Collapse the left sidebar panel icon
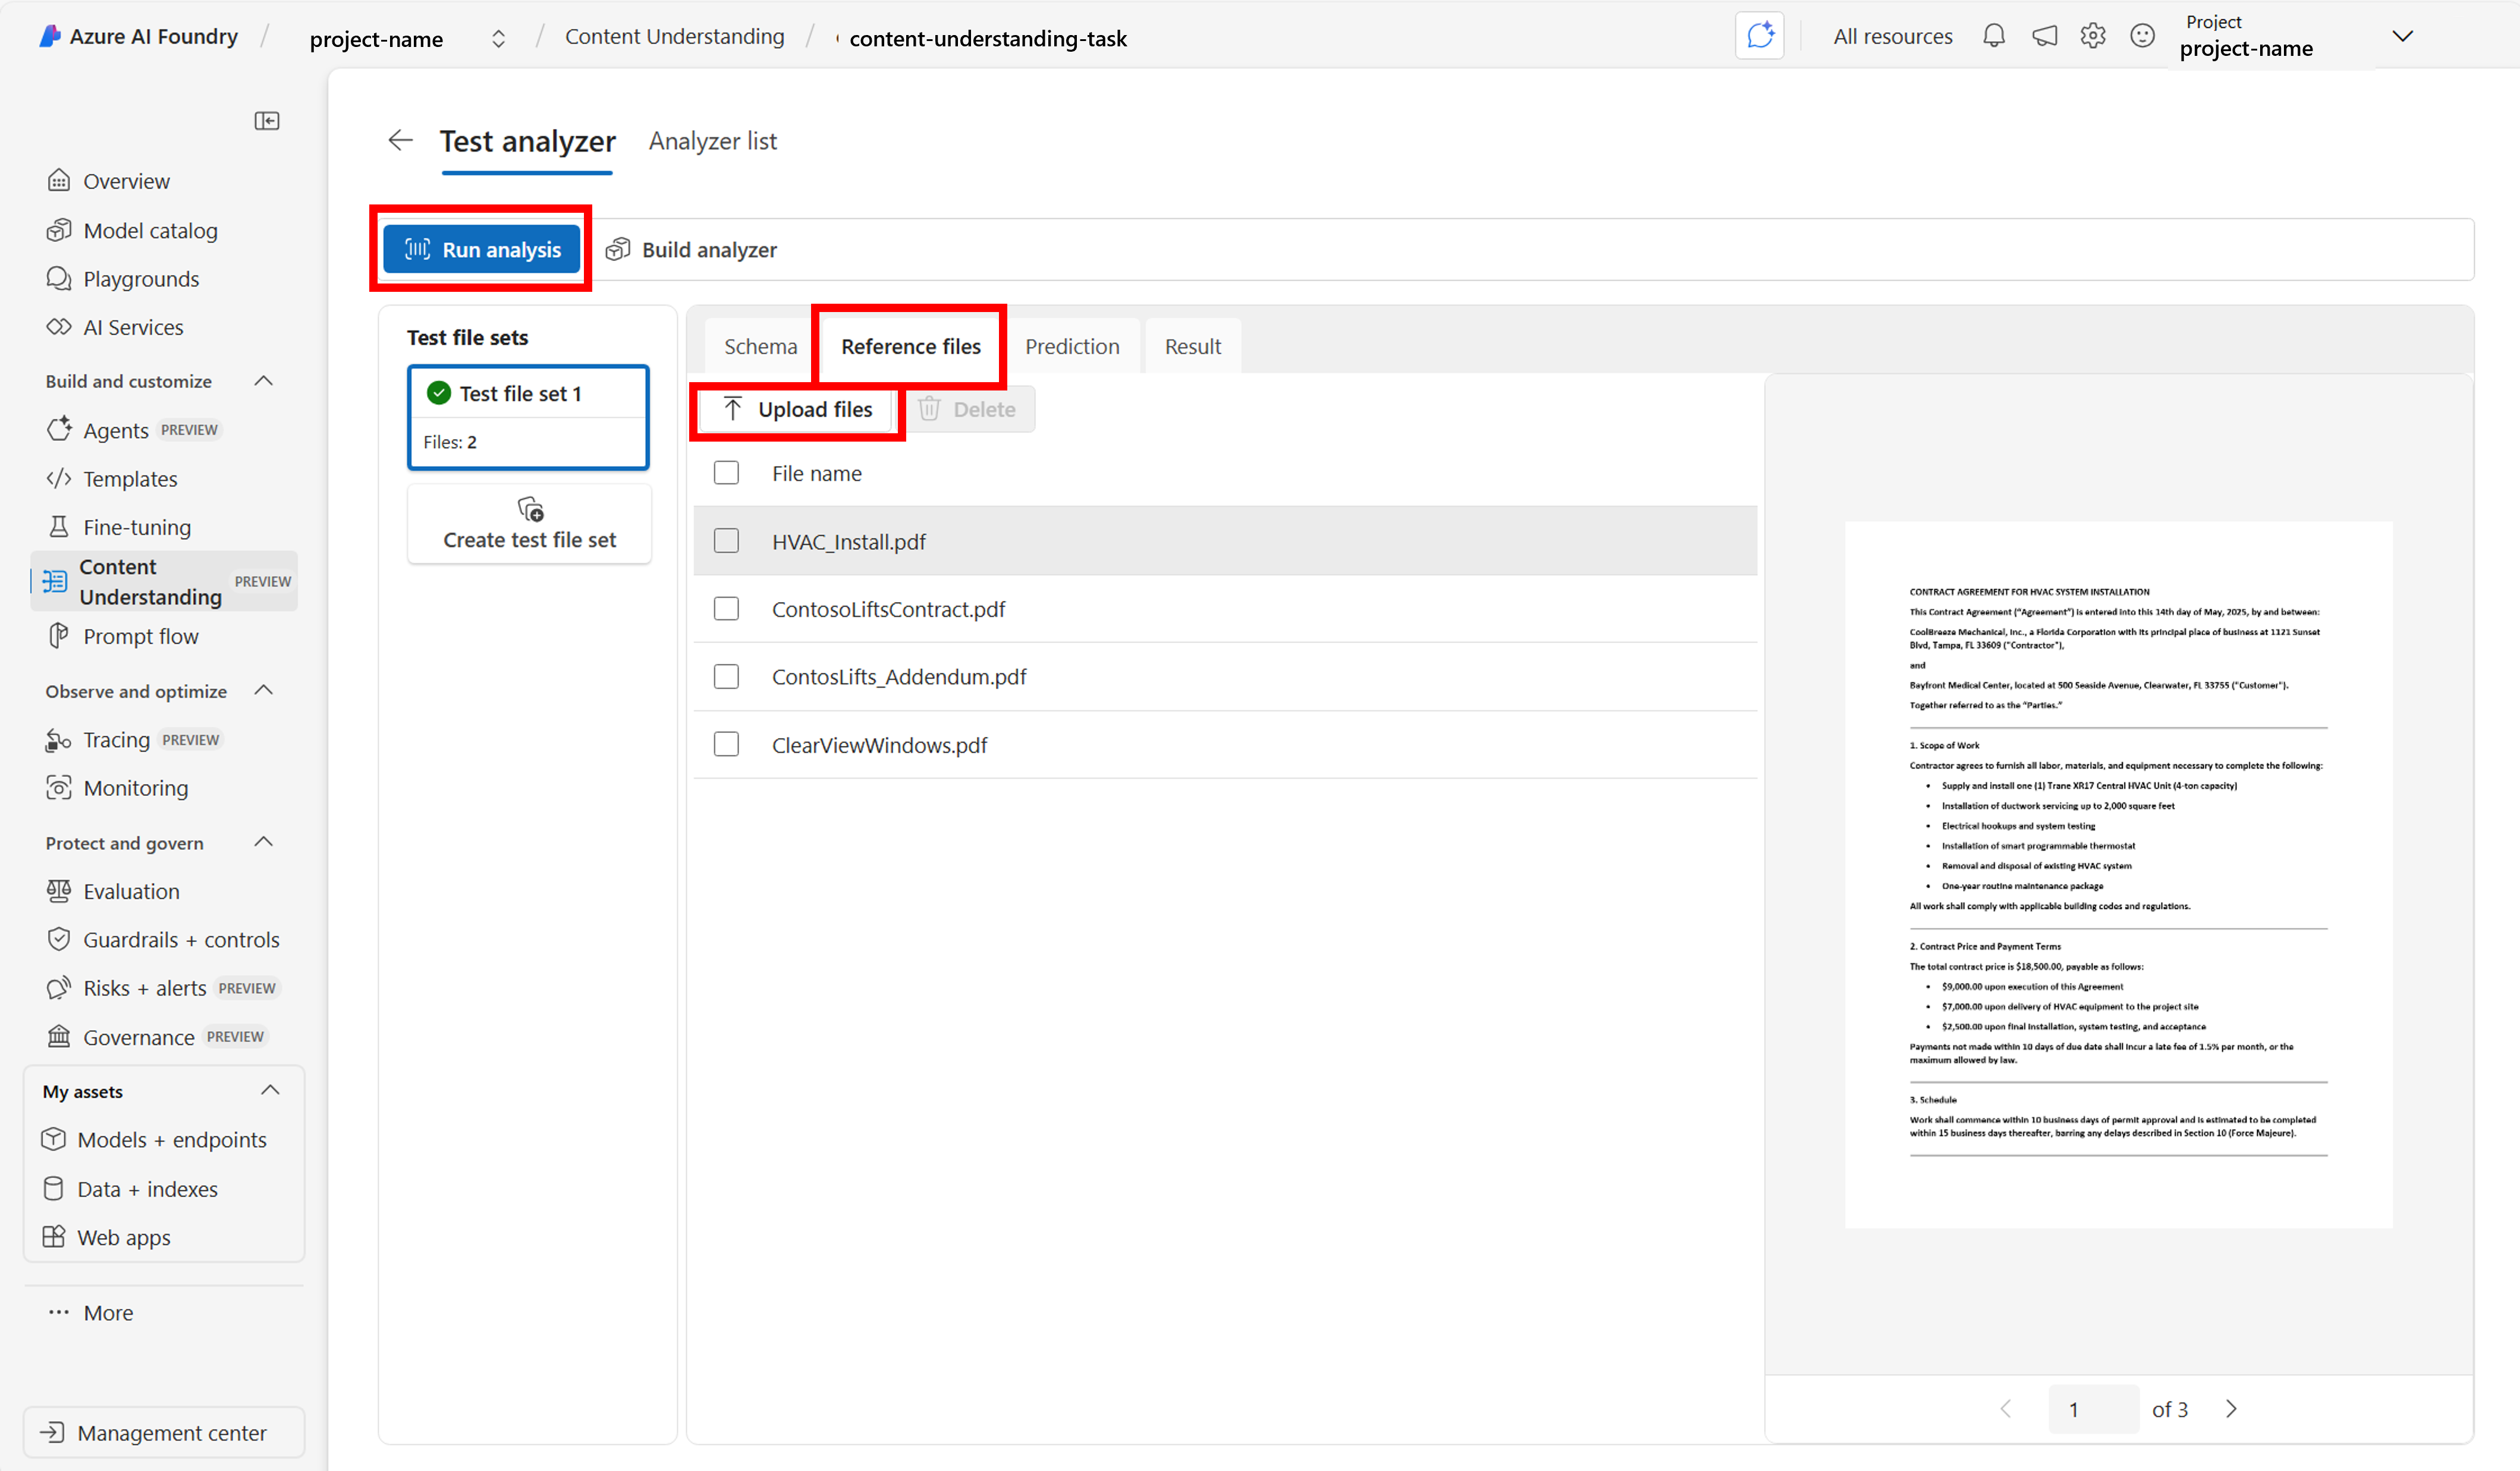The height and width of the screenshot is (1471, 2520). tap(266, 121)
